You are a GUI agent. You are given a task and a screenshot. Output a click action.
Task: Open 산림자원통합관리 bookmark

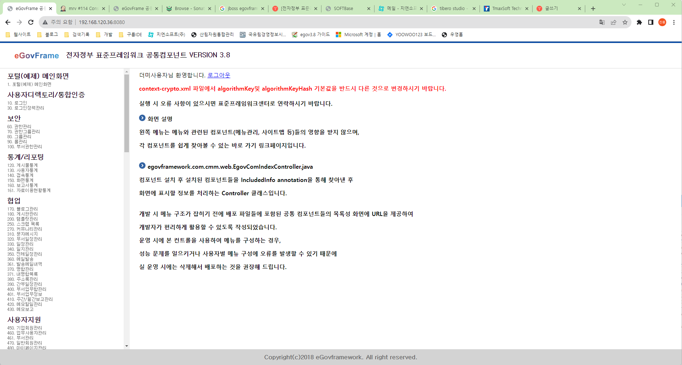(213, 34)
